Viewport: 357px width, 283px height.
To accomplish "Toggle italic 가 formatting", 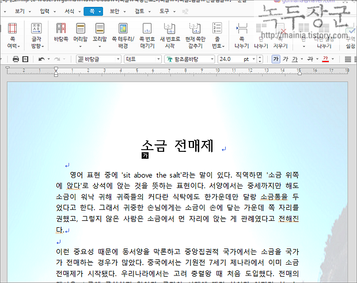I will pos(286,59).
